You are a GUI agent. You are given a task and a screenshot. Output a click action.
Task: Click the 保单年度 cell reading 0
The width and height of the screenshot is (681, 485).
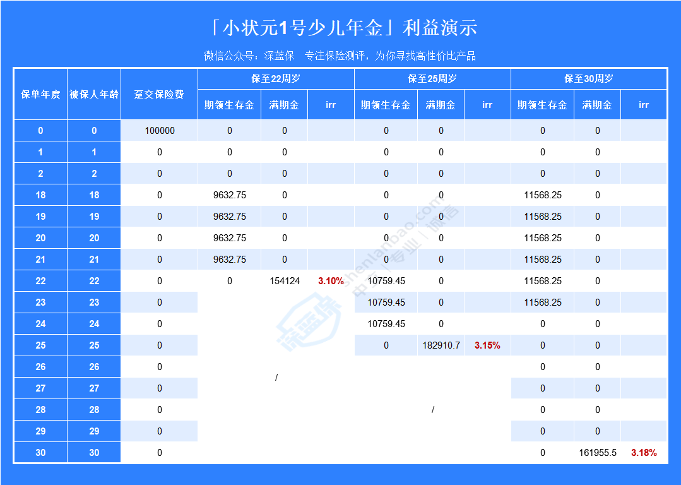[41, 131]
